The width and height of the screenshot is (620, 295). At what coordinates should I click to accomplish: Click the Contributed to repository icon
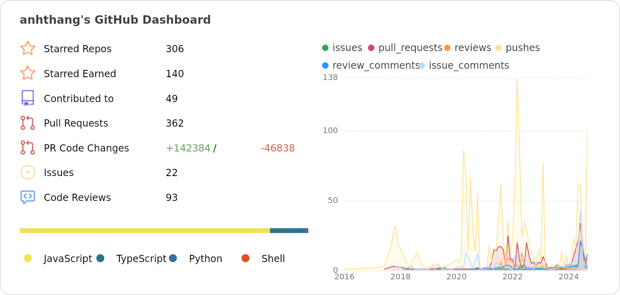[28, 98]
